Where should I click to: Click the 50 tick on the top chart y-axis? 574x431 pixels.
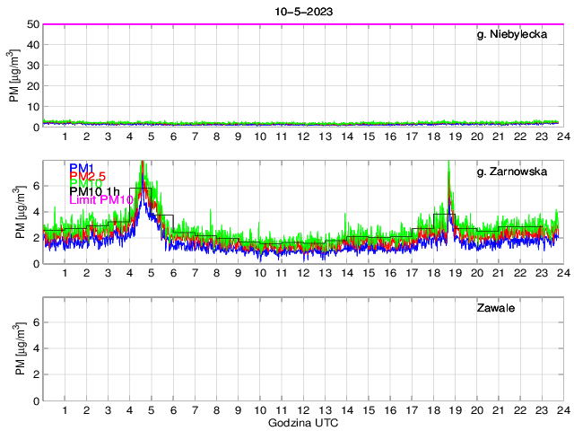coord(33,24)
